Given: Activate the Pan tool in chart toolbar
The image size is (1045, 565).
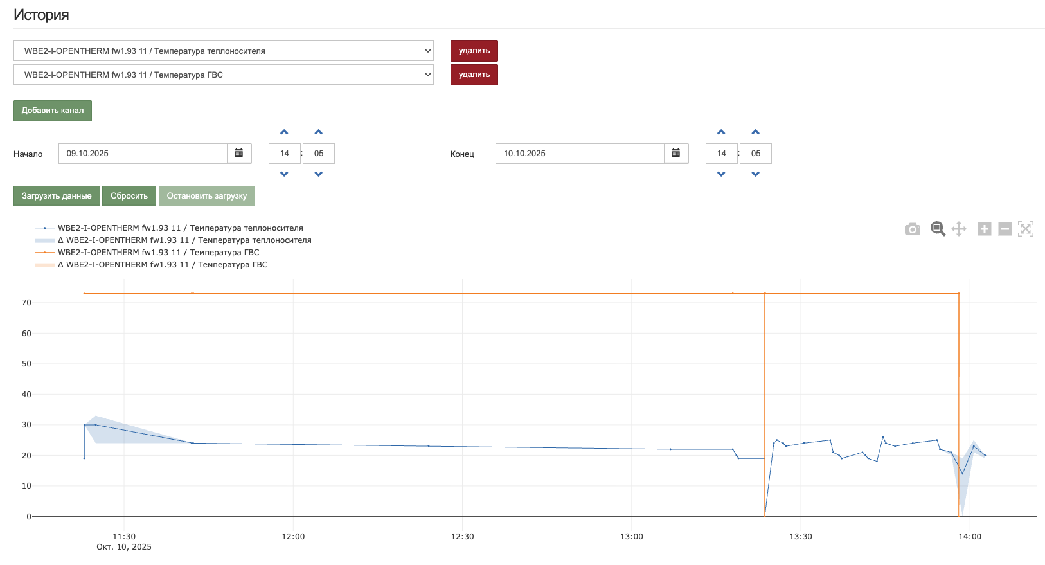Looking at the screenshot, I should [959, 229].
